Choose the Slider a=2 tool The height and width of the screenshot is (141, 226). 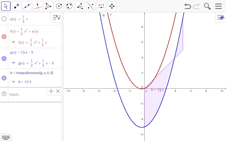pos(101,6)
